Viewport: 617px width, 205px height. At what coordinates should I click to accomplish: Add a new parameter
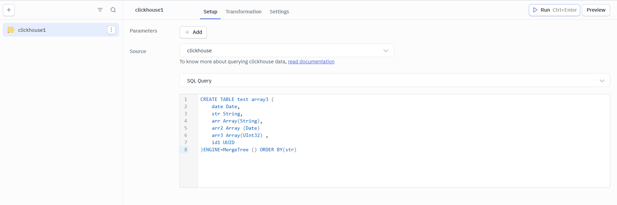[193, 32]
